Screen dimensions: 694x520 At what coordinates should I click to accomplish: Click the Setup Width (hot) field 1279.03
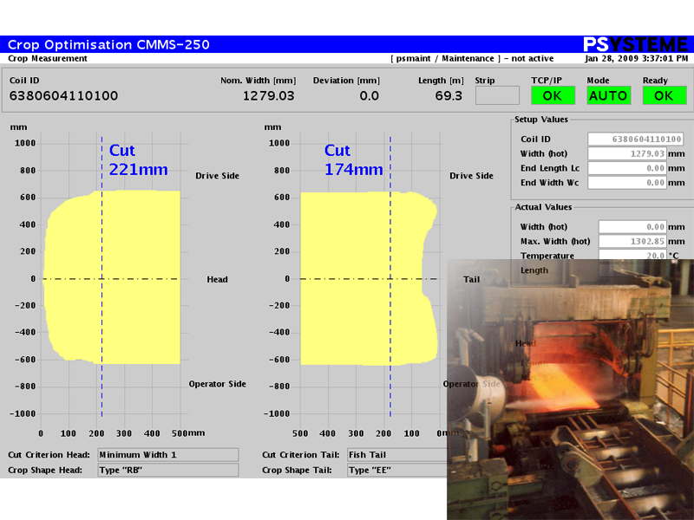626,154
